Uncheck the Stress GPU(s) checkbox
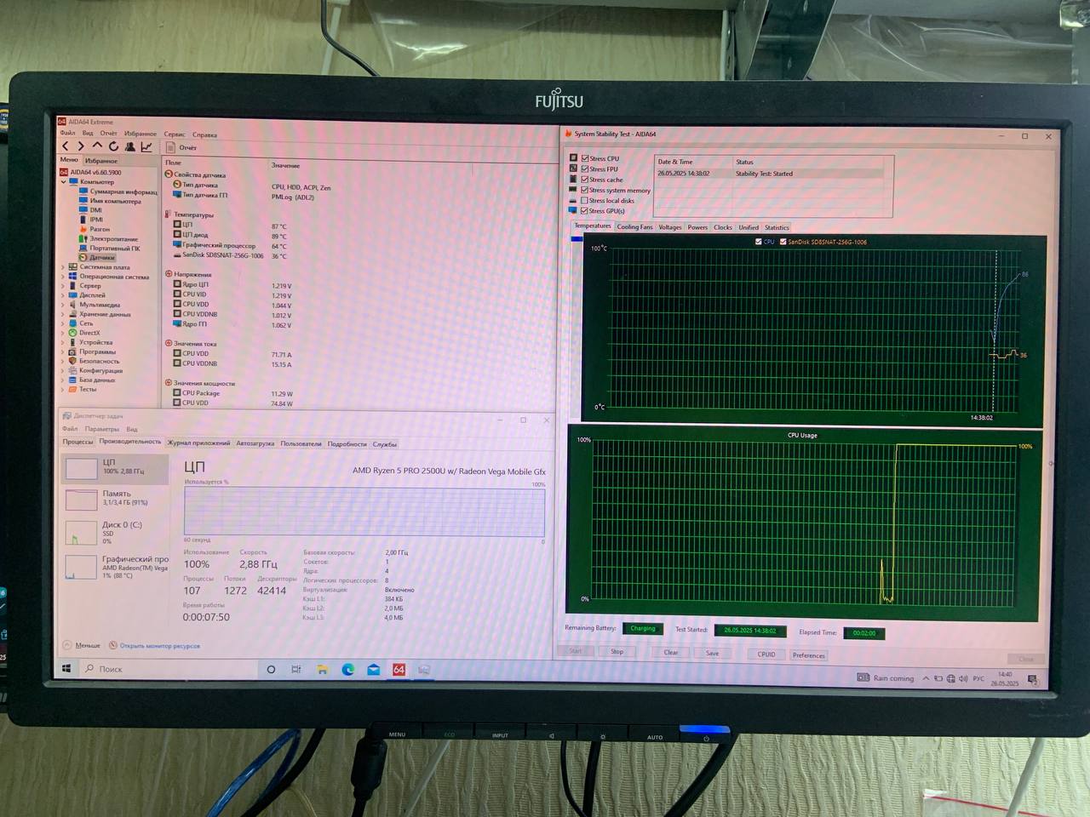Screen dimensions: 1090x817 coord(585,211)
